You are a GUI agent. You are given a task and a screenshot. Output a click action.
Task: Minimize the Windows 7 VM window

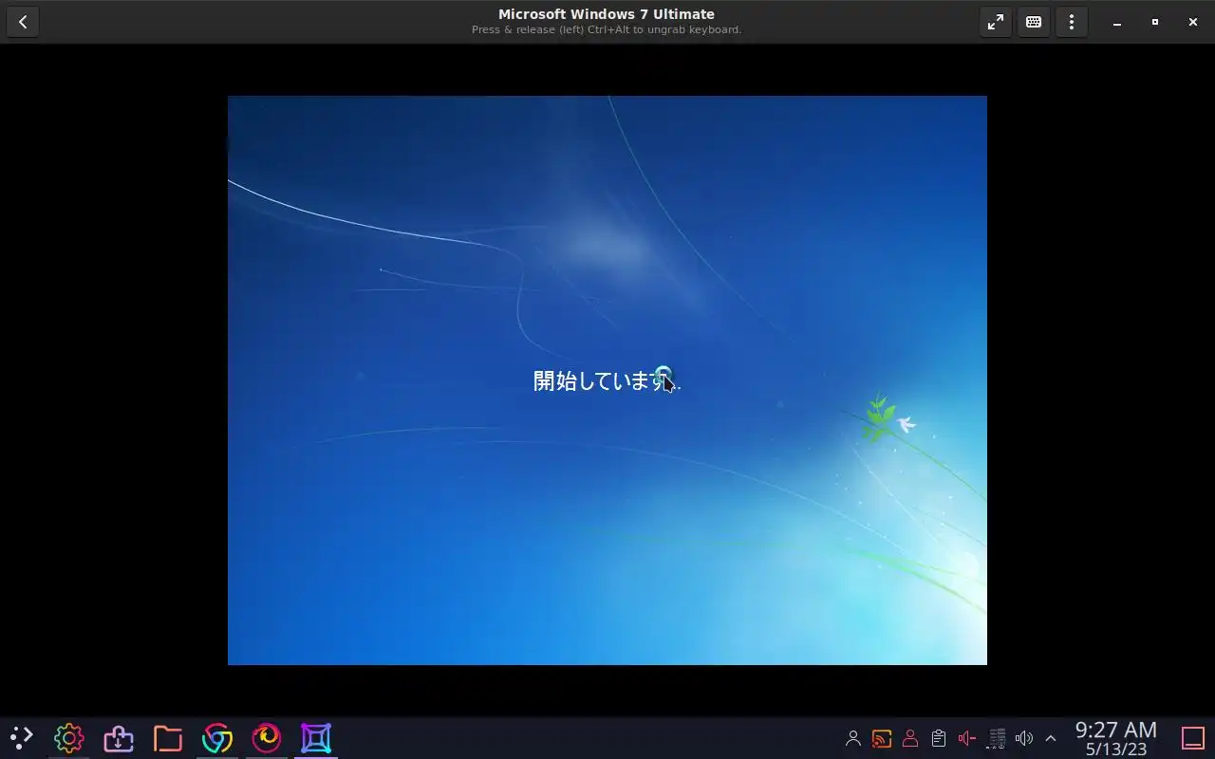(x=1117, y=22)
